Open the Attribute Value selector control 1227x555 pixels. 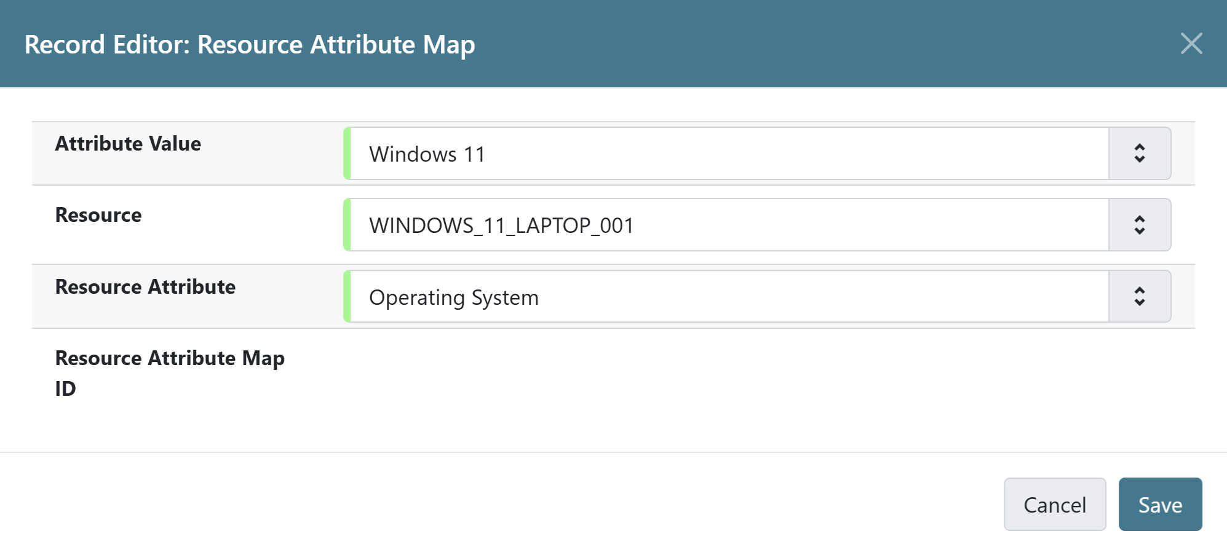[1139, 154]
